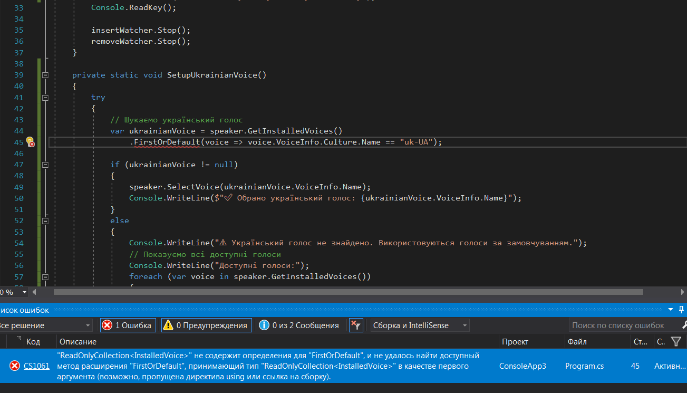Click the line number cell "45" in the error row
Viewport: 687px width, 393px height.
click(635, 366)
